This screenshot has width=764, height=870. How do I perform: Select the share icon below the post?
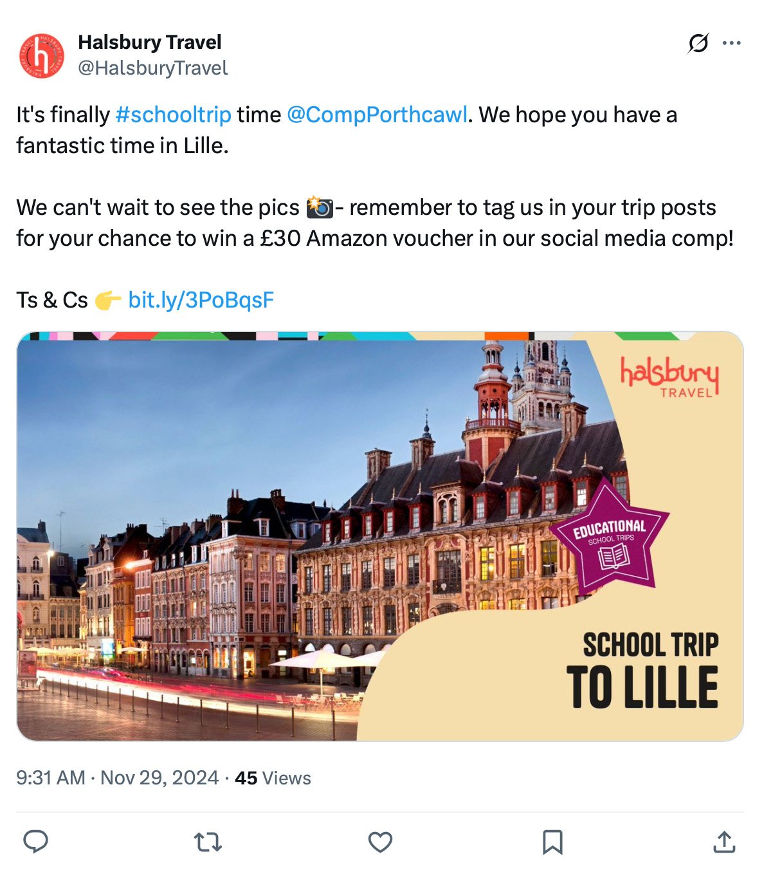click(725, 840)
